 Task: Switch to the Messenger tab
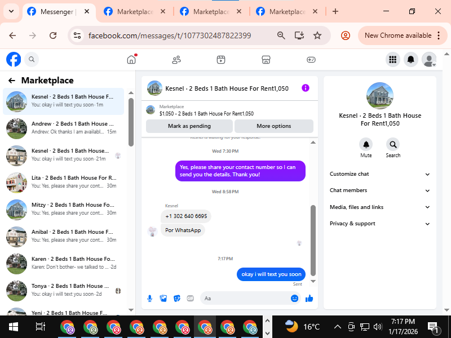(57, 12)
